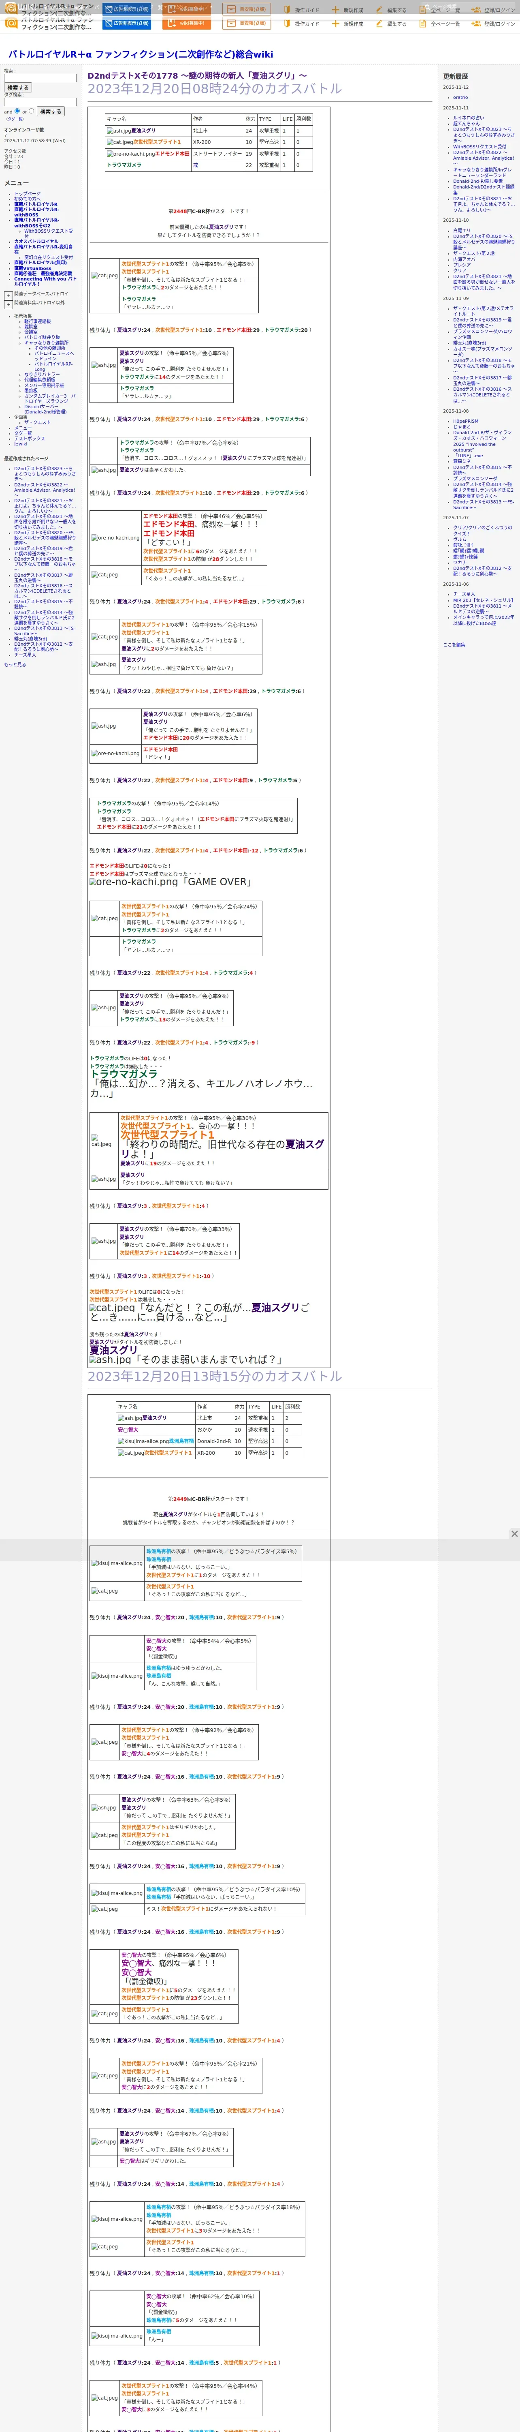Open Discordサーバー (Donald-2nd様管理) link
520x2432 pixels.
(45, 410)
